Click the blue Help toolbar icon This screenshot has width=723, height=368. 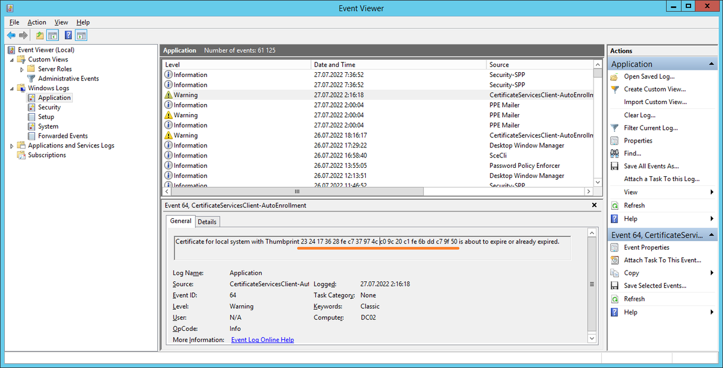68,35
